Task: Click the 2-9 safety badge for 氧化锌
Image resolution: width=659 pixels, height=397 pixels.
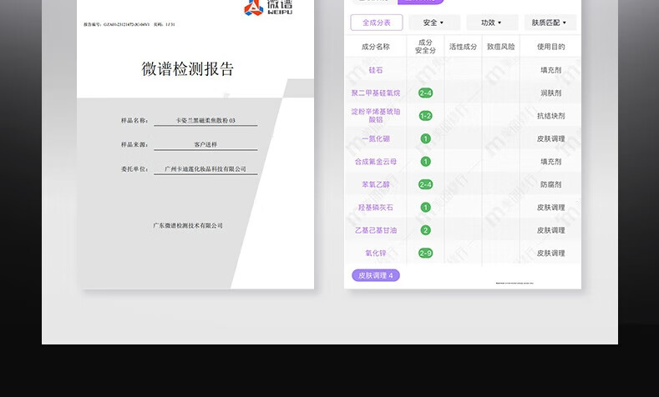Action: point(426,253)
